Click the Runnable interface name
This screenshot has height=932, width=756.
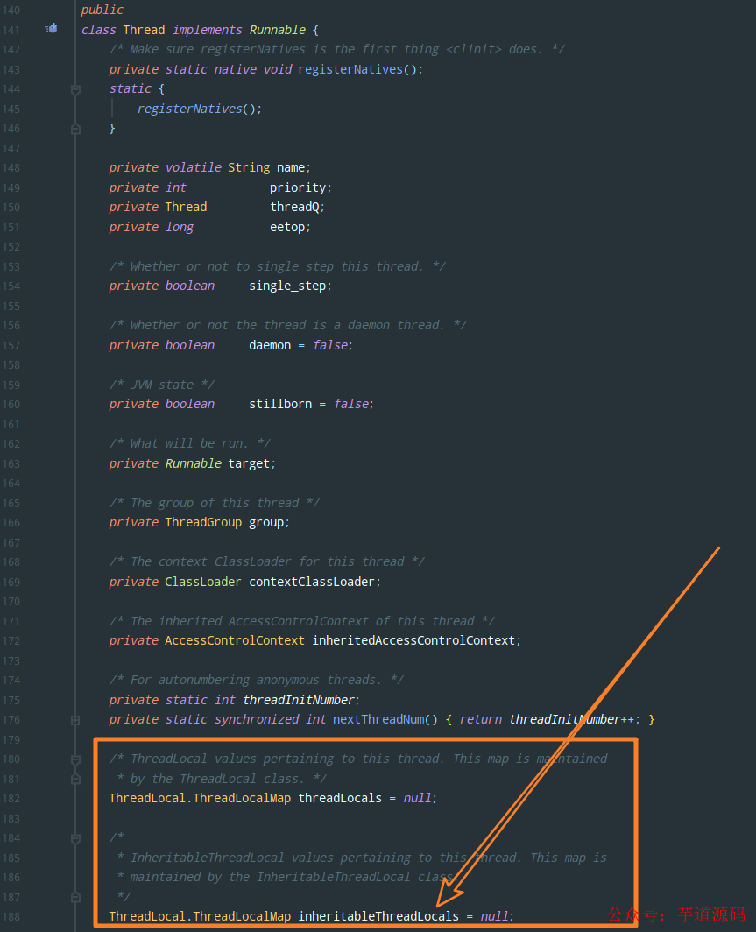point(277,29)
